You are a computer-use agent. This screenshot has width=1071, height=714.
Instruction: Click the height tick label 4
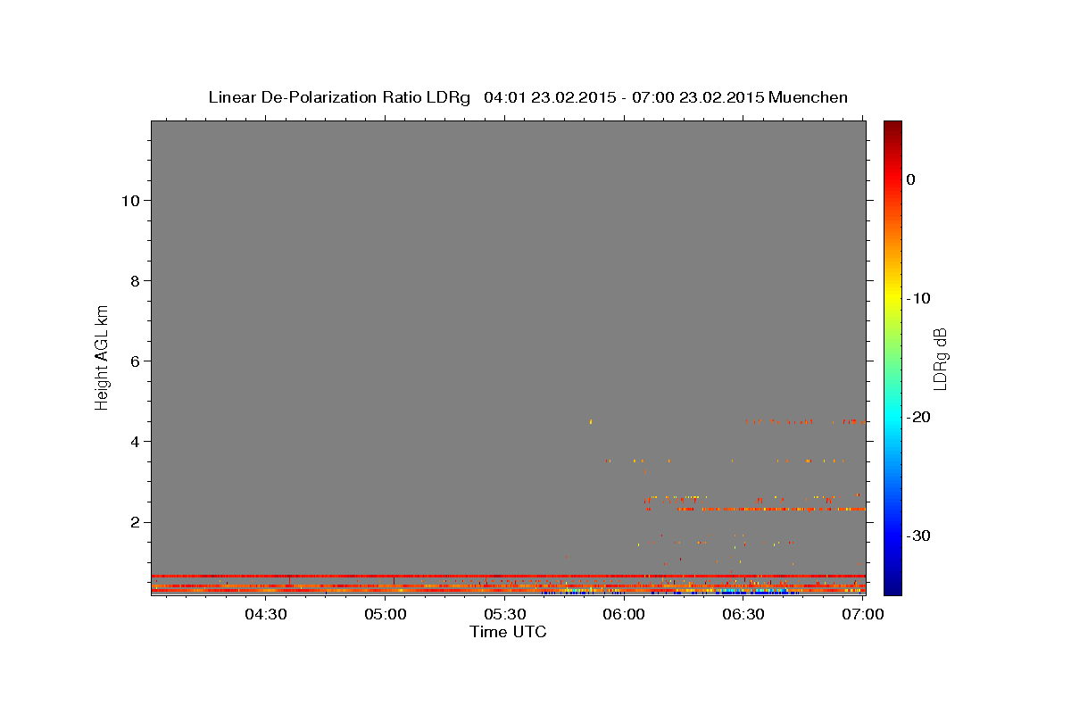point(133,442)
